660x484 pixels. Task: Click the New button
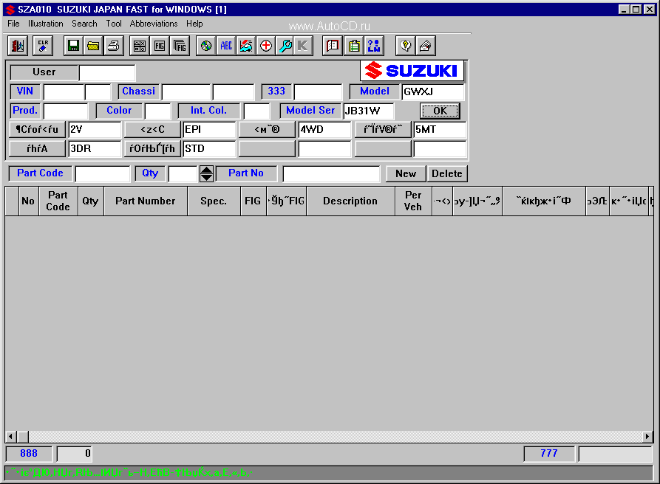click(x=406, y=173)
